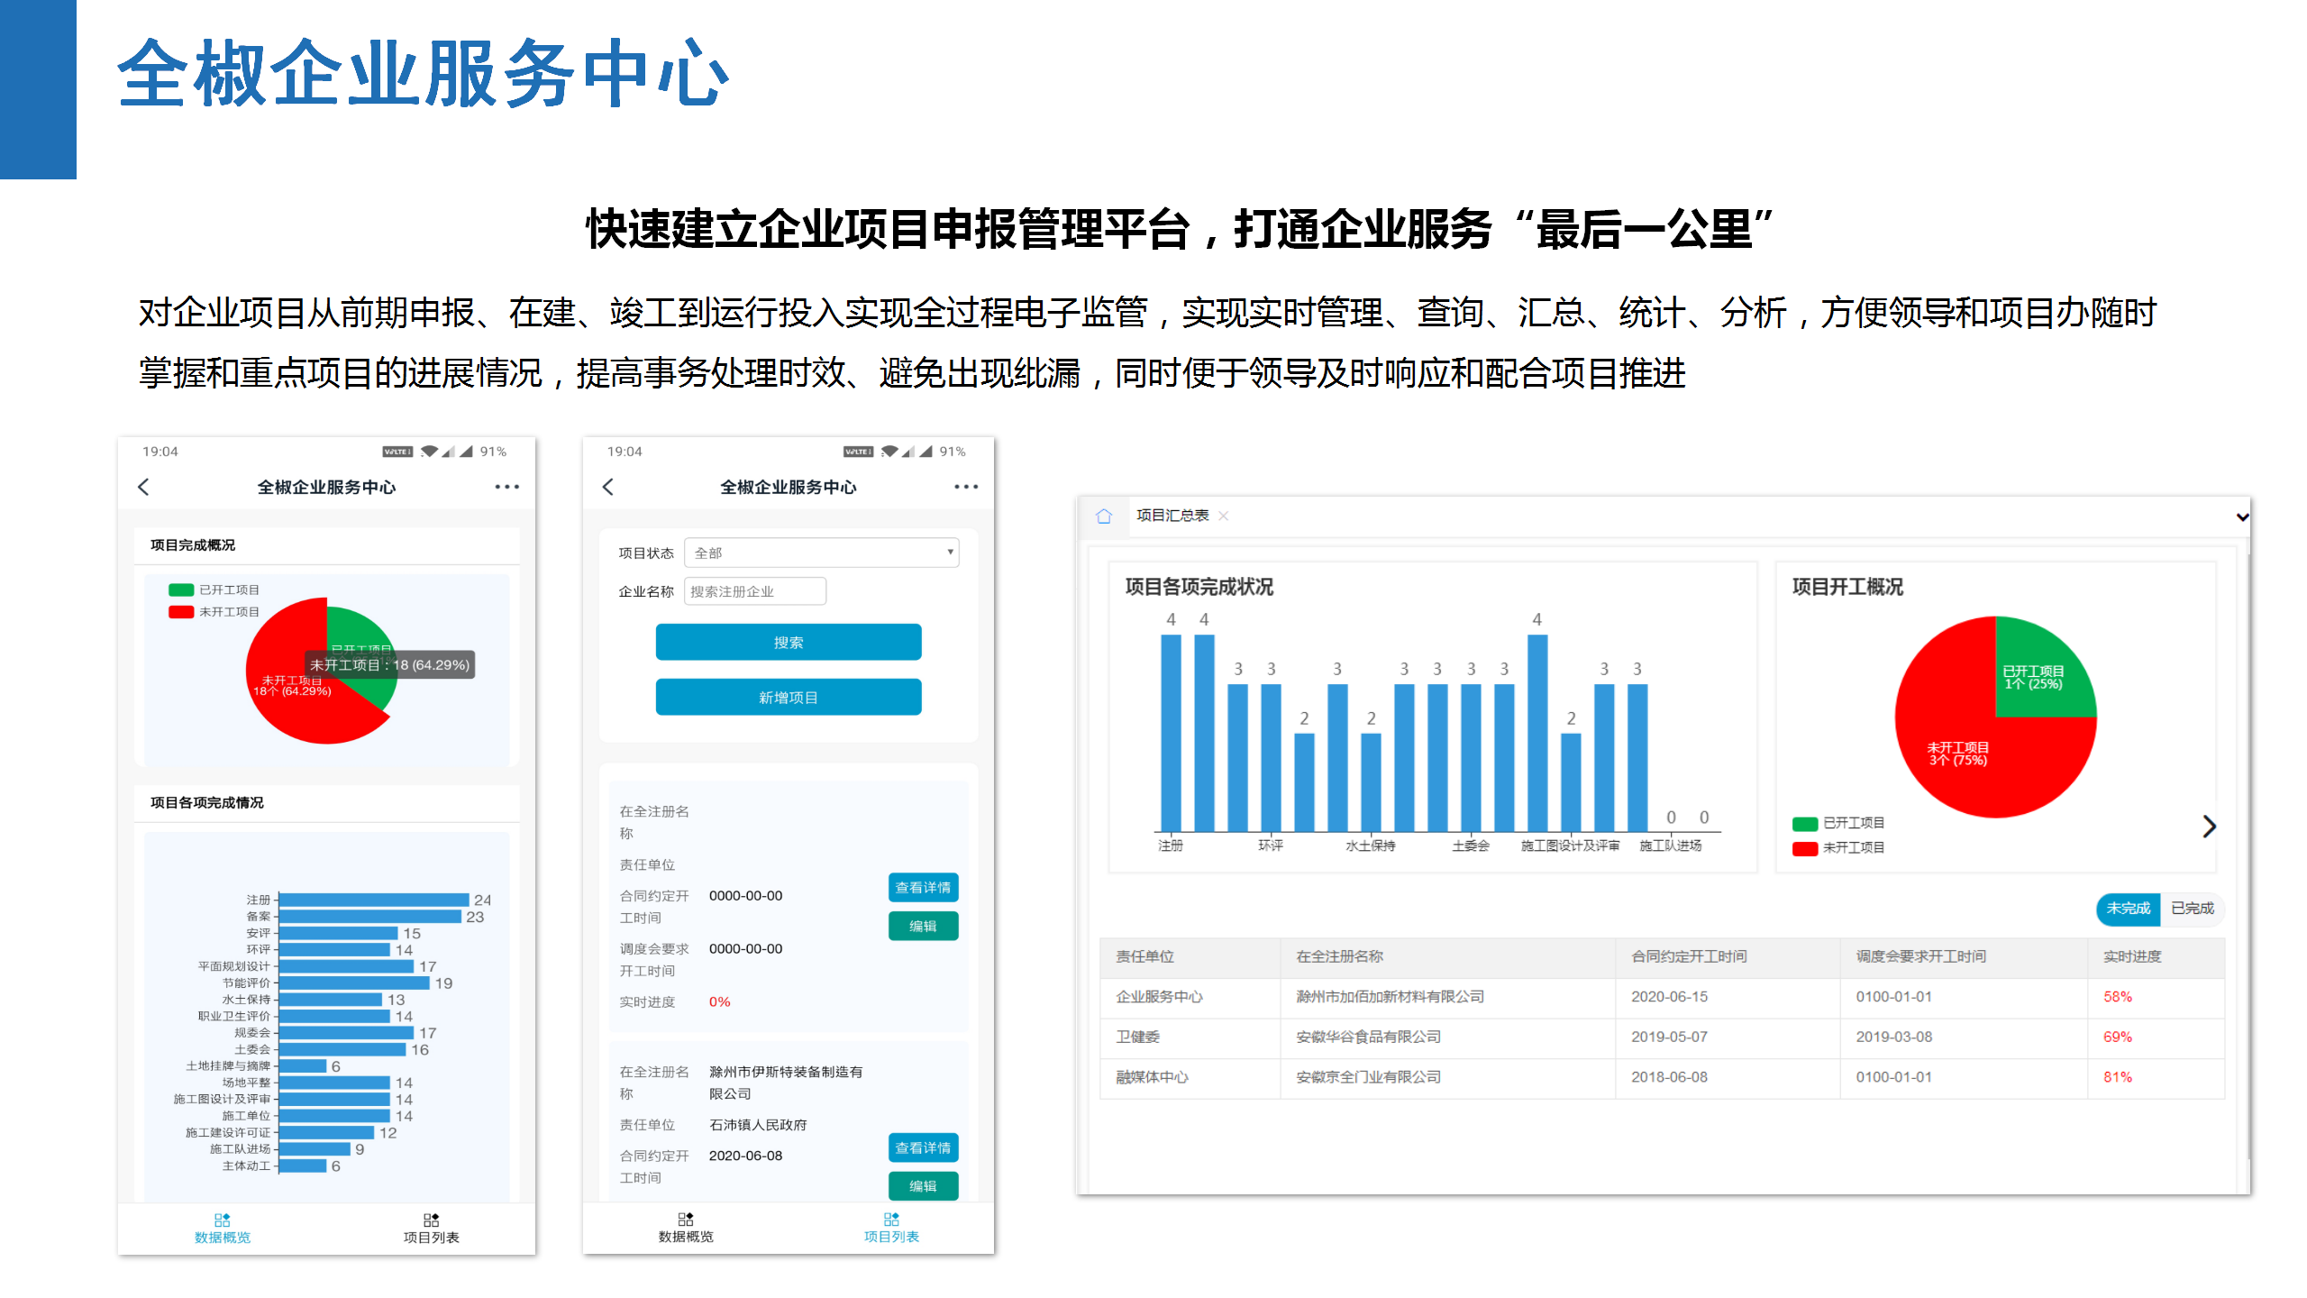Tap the back arrow on the first phone screen
The width and height of the screenshot is (2307, 1298).
click(x=144, y=487)
